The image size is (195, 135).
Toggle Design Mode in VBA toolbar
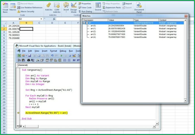(x=74, y=56)
